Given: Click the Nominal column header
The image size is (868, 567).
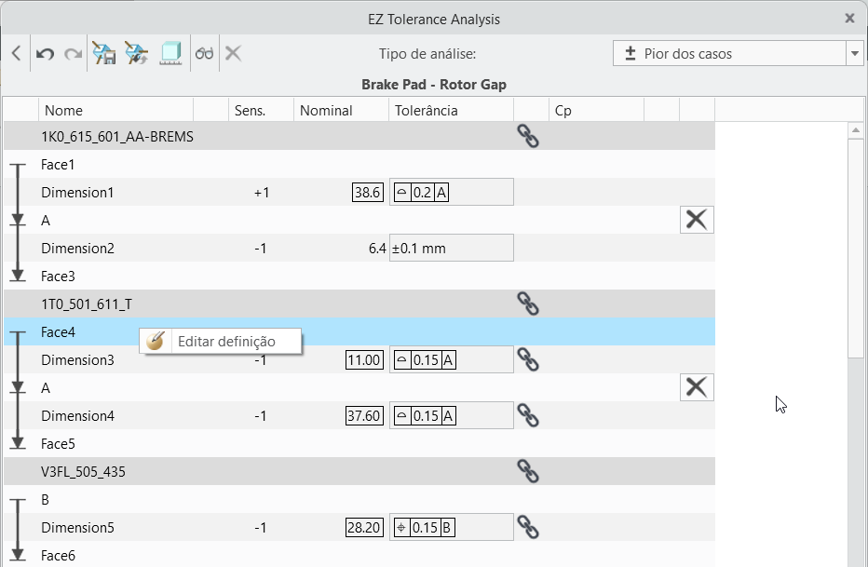Looking at the screenshot, I should [341, 110].
